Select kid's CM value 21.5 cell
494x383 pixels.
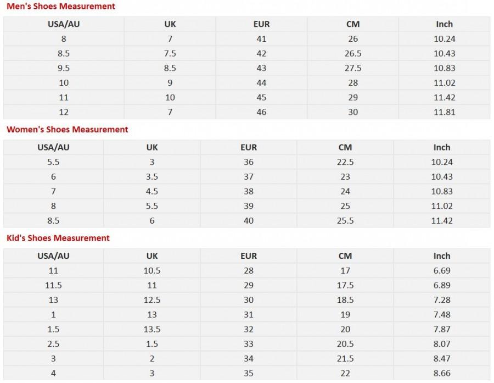[x=345, y=358]
